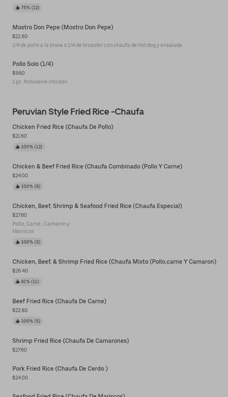This screenshot has width=228, height=397.
Task: Click thumbs-up icon under Chicken Fried Rice
Action: [18, 147]
